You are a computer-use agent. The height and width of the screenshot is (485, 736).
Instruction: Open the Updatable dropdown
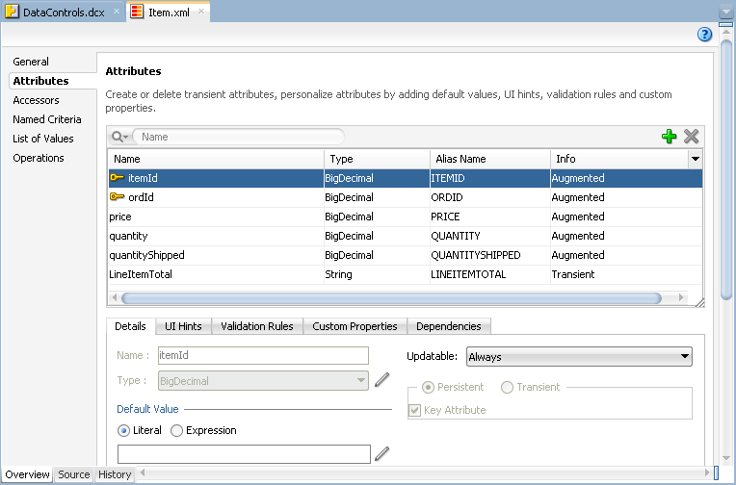579,356
